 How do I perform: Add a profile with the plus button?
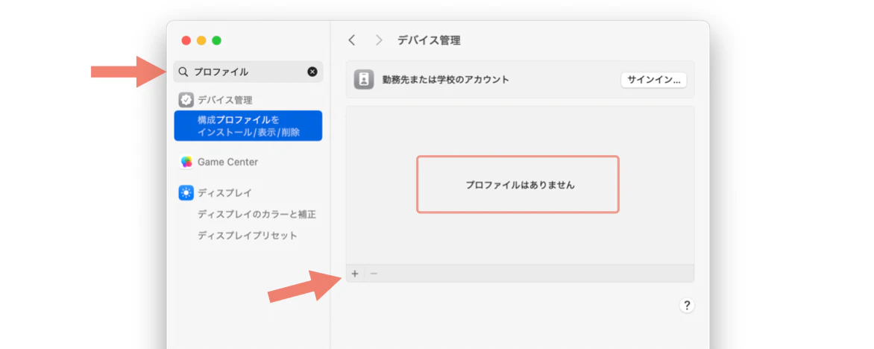click(x=355, y=274)
